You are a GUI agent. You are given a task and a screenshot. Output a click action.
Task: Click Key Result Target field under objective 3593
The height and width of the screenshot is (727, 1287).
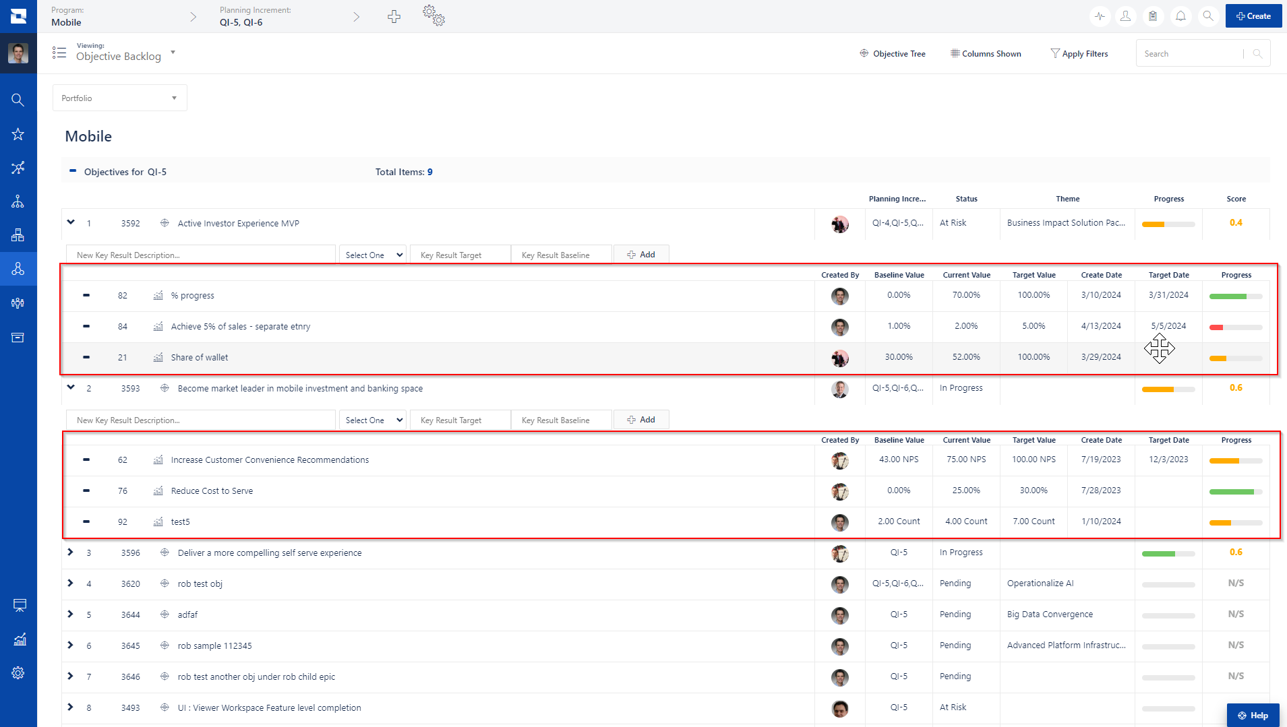pyautogui.click(x=460, y=420)
